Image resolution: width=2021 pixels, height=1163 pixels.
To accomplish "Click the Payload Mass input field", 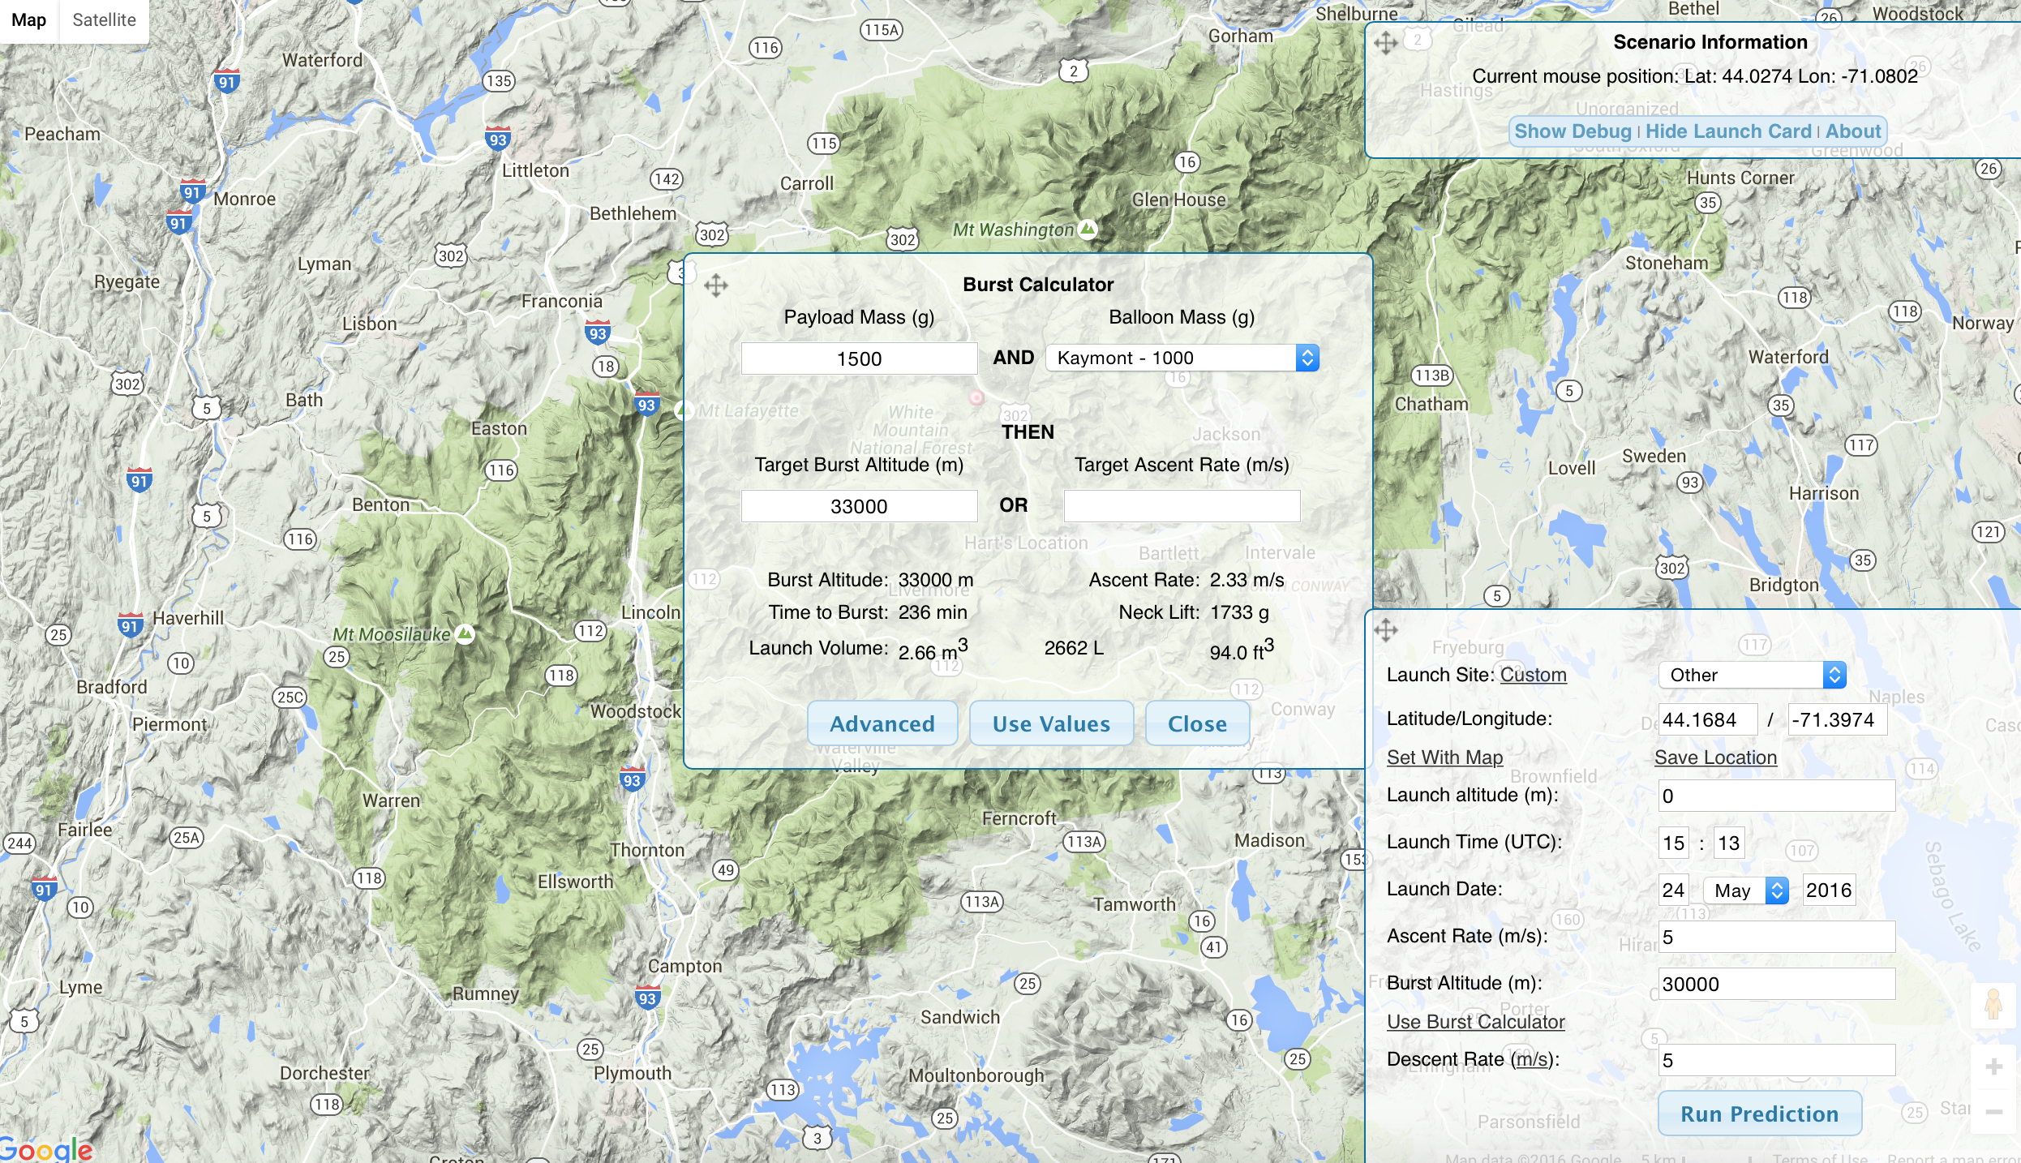I will pos(859,358).
